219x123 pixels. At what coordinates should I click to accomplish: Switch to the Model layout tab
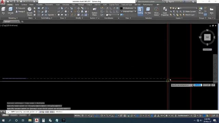tap(5, 115)
